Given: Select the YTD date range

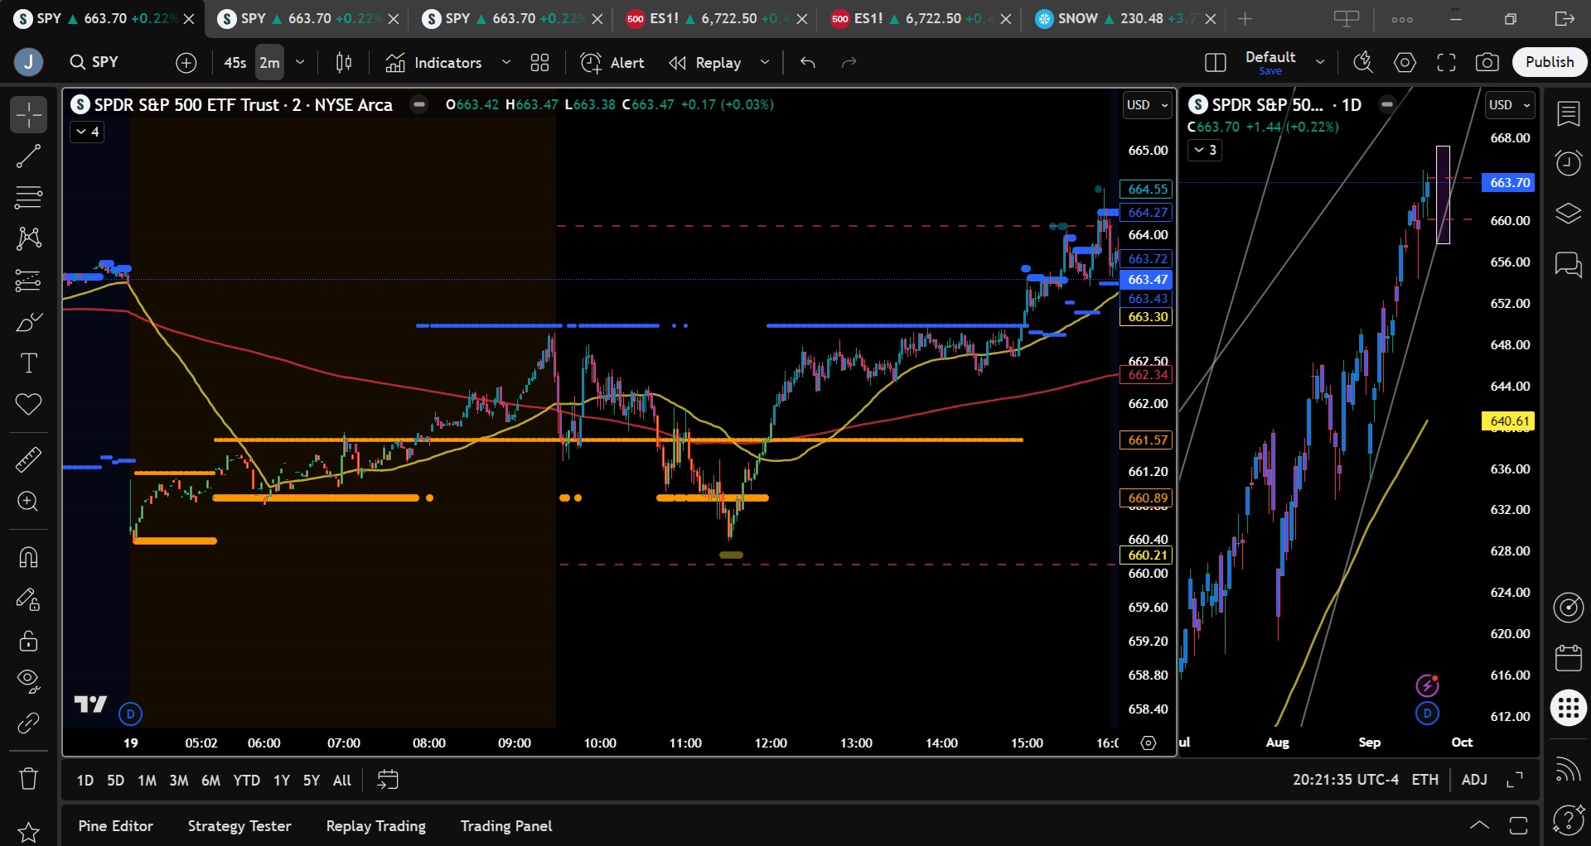Looking at the screenshot, I should point(246,780).
